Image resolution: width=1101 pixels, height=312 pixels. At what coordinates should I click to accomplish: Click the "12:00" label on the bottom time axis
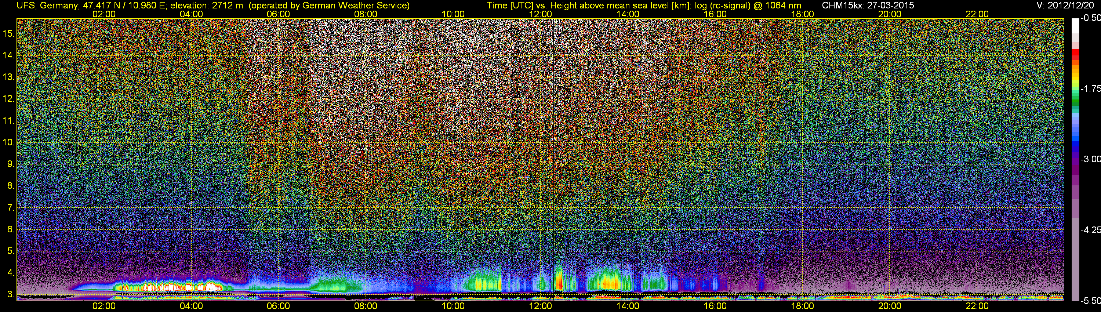pos(540,306)
